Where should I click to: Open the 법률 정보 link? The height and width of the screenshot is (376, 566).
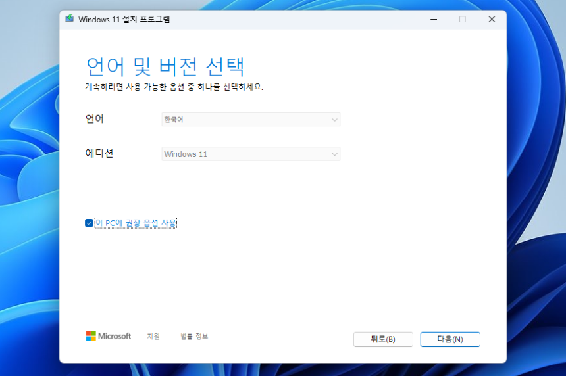coord(194,336)
